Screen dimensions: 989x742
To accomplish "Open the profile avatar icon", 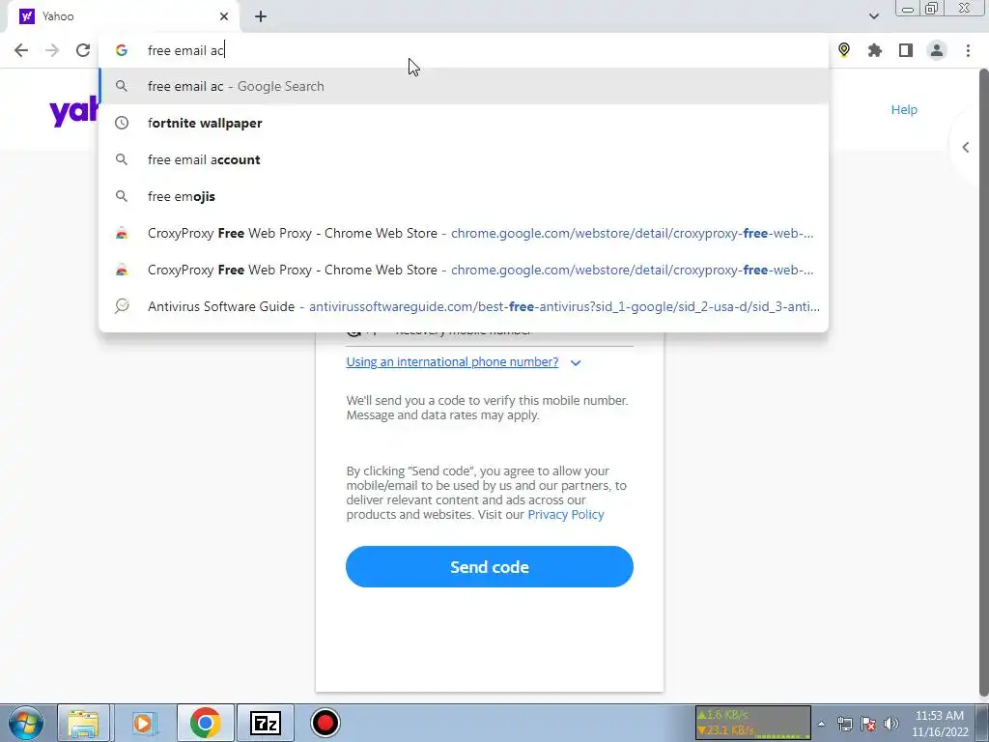I will (937, 50).
